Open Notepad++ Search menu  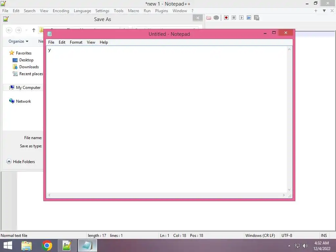30,11
